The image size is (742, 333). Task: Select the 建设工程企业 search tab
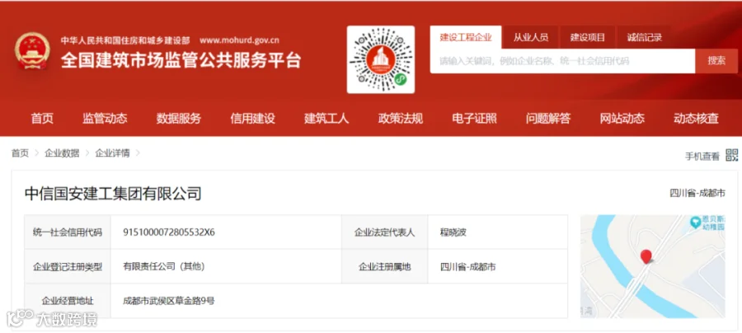tap(466, 37)
